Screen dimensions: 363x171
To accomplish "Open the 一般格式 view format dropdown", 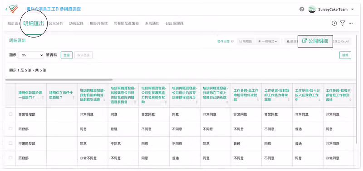I will point(267,41).
